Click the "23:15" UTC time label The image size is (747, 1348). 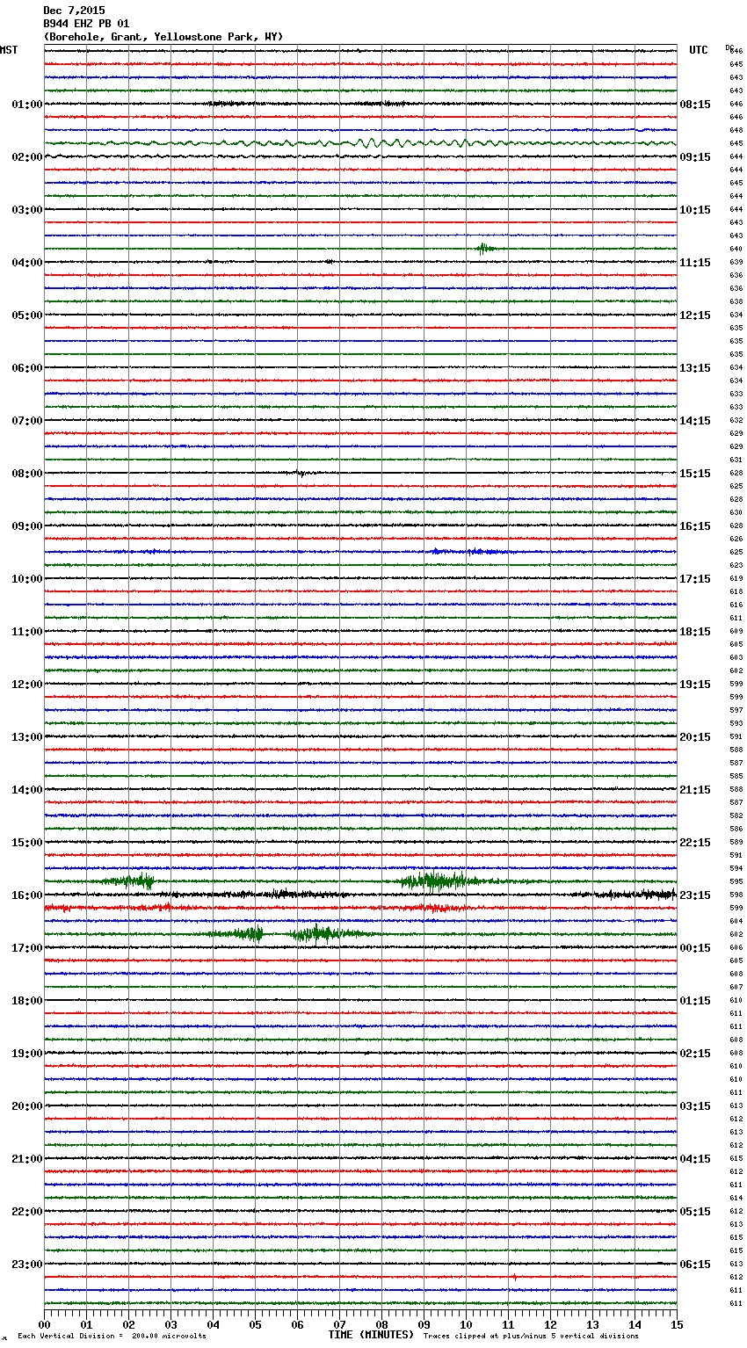tap(695, 895)
